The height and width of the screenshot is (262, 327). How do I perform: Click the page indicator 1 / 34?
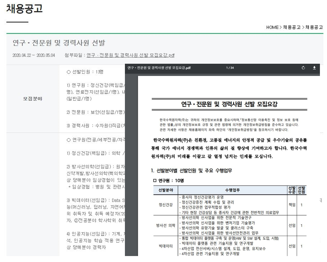point(230,68)
